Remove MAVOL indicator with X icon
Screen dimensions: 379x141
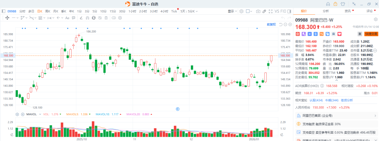click(x=23, y=114)
